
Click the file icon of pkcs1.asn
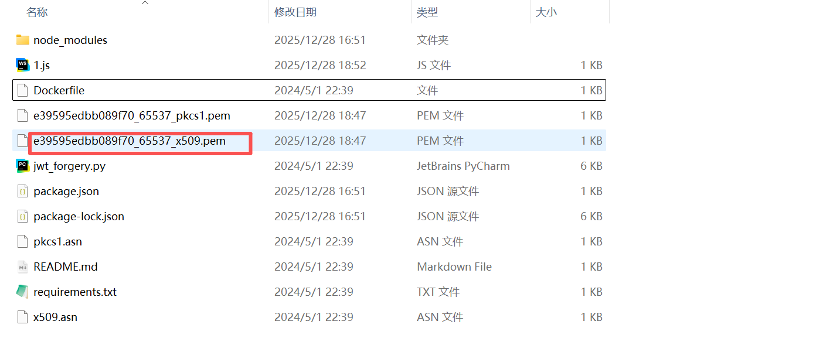pos(22,241)
